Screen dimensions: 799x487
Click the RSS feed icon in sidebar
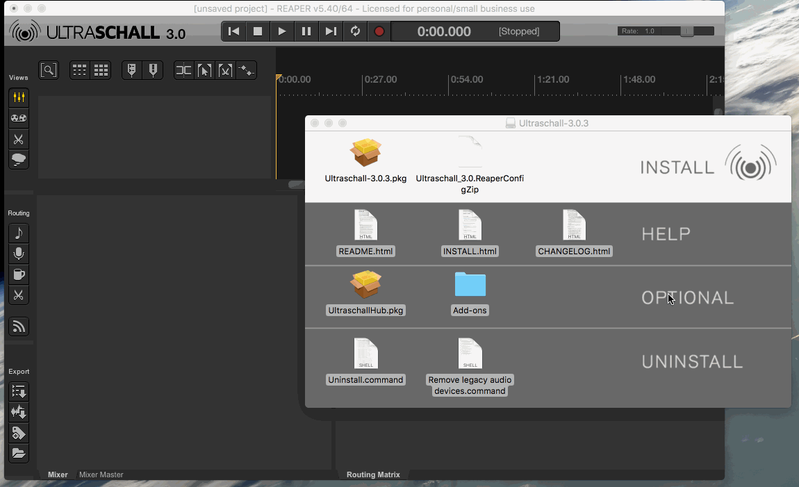point(19,327)
